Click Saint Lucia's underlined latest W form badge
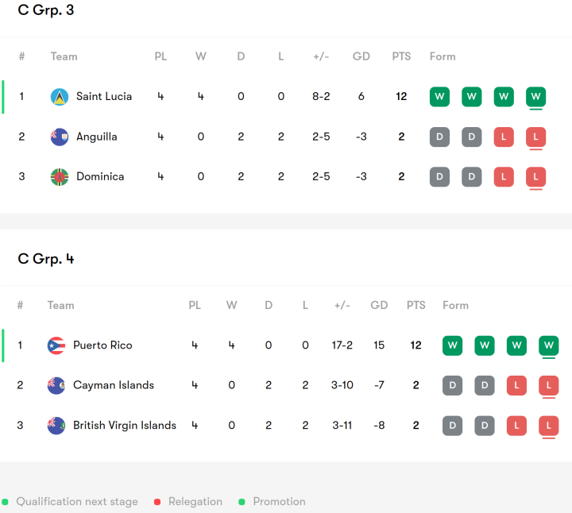 (x=535, y=97)
